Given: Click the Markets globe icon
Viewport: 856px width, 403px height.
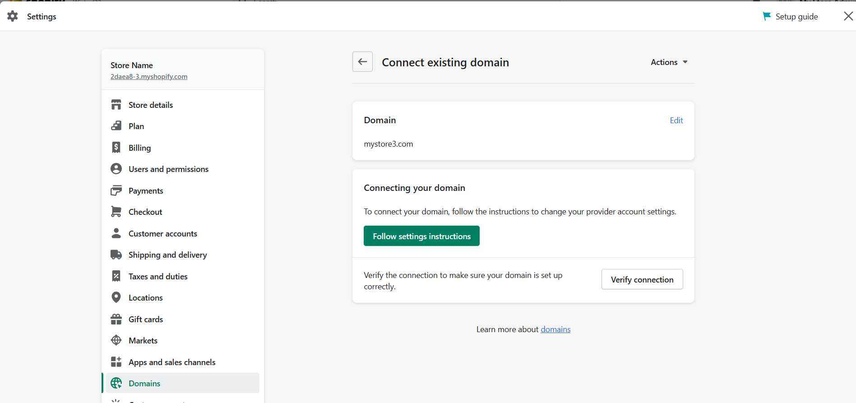Looking at the screenshot, I should (116, 340).
